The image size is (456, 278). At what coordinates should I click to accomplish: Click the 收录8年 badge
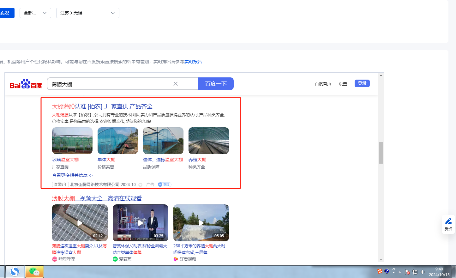coord(60,184)
